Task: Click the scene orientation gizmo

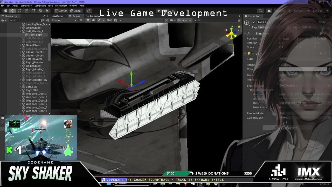Action: coord(231,33)
